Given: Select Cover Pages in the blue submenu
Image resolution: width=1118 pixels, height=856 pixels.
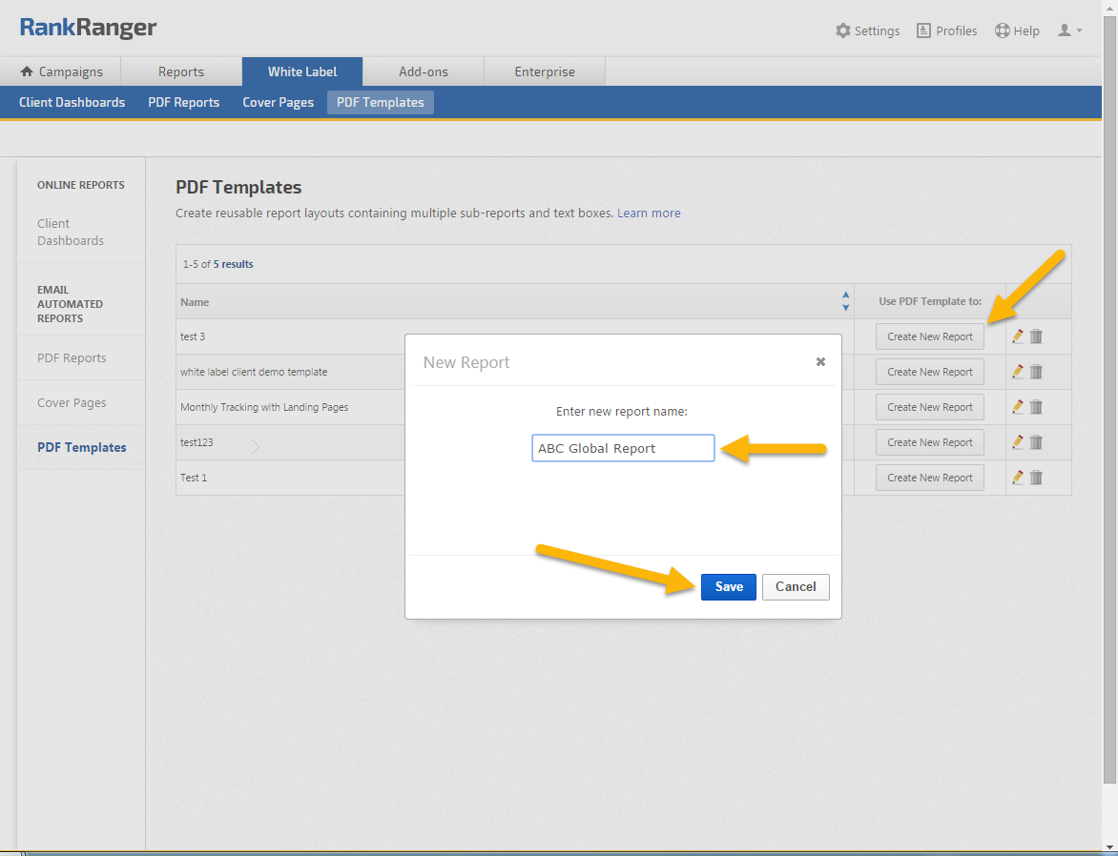Looking at the screenshot, I should pyautogui.click(x=278, y=102).
